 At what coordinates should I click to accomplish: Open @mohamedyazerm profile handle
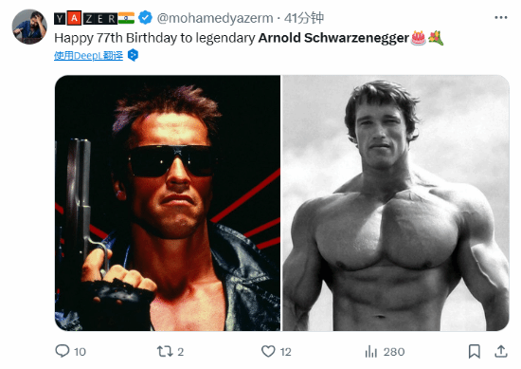click(x=215, y=18)
